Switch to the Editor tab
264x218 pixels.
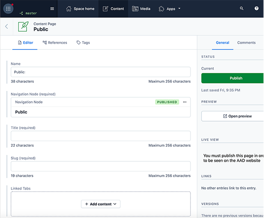click(x=26, y=43)
